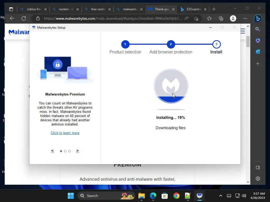Open Microsoft Edge taskbar icon

click(153, 196)
